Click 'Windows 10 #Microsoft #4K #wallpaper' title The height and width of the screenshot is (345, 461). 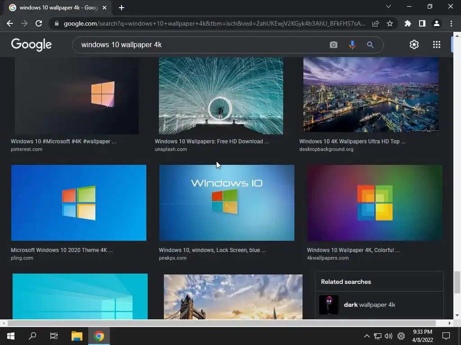pyautogui.click(x=63, y=142)
